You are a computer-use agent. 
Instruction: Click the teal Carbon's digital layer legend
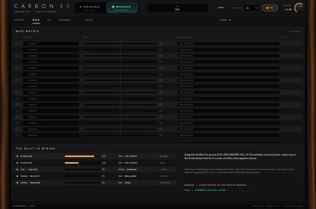[205, 190]
